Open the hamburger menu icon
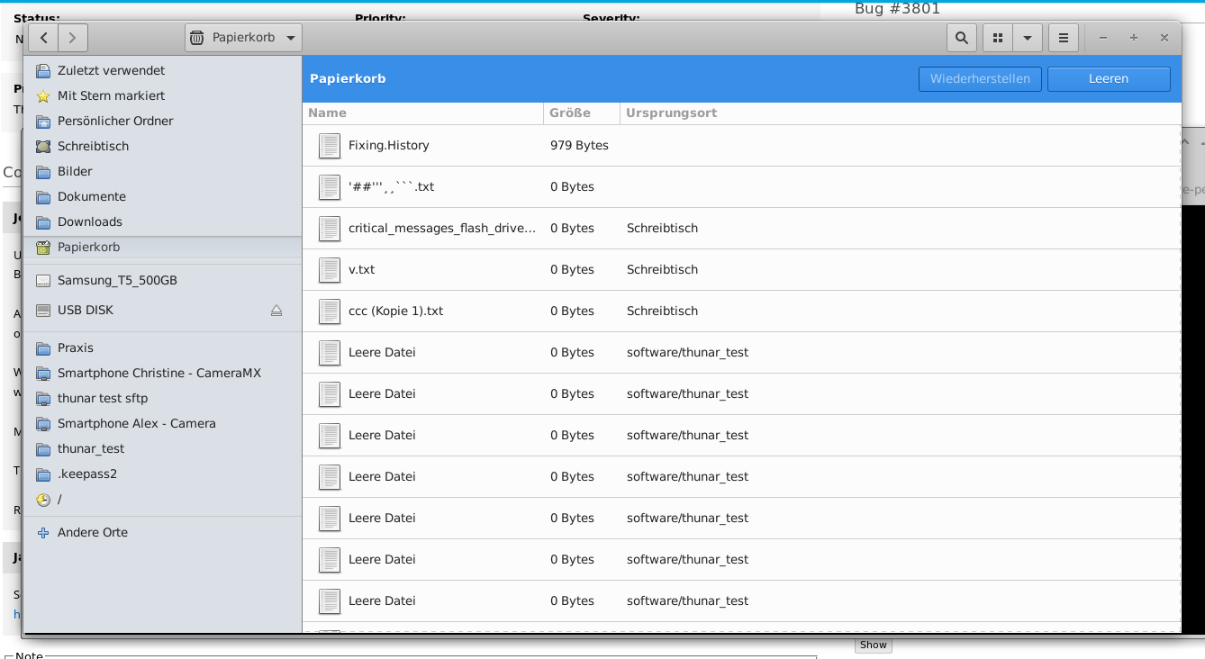Screen dimensions: 1205x659 coord(1064,38)
